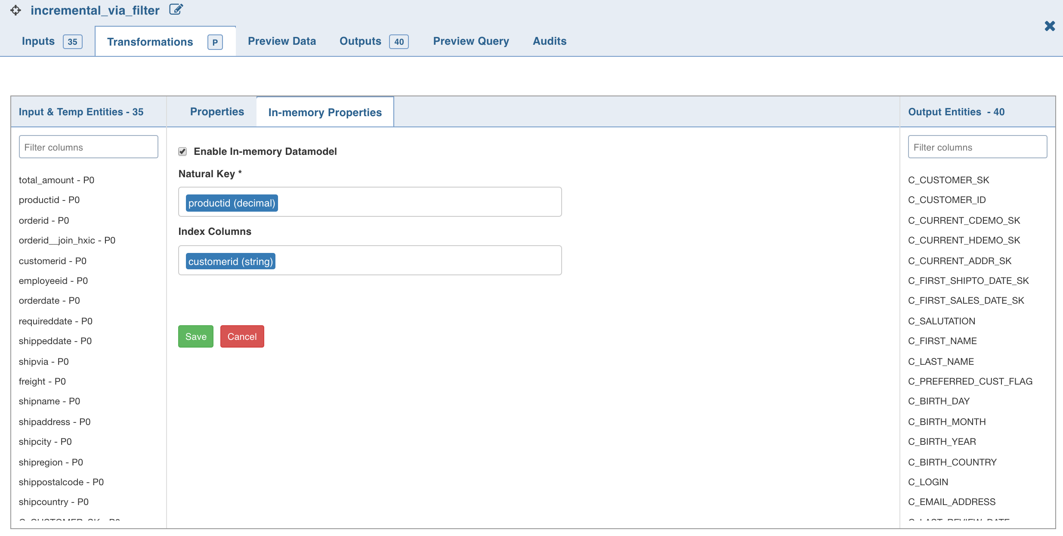Click the P badge on Transformations tab
The image size is (1063, 536).
(215, 42)
